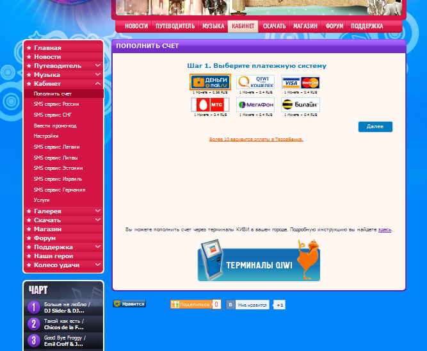
Task: Switch to the Музыка top tab
Action: (x=213, y=26)
